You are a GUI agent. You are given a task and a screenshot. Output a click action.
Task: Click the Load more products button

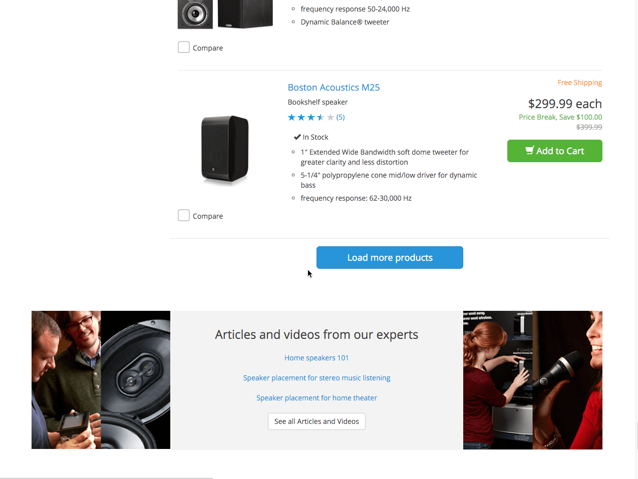390,258
